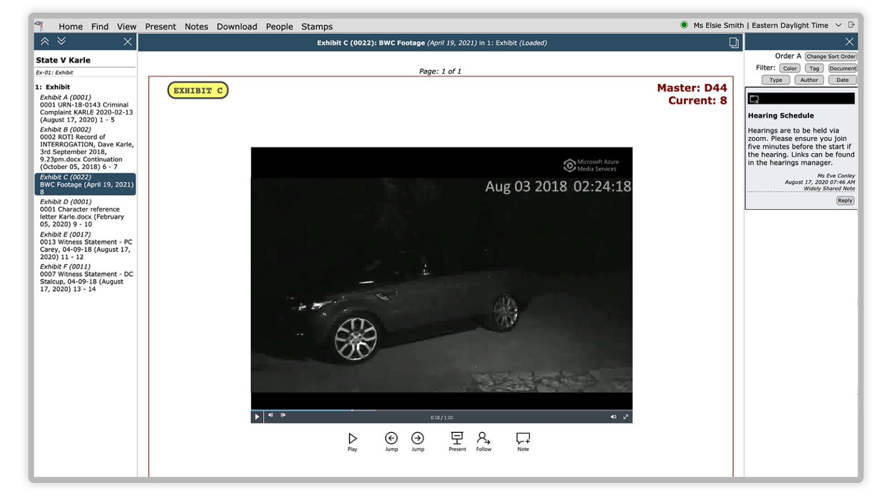The width and height of the screenshot is (892, 502).
Task: Open the user time zone dropdown arrow
Action: [839, 25]
